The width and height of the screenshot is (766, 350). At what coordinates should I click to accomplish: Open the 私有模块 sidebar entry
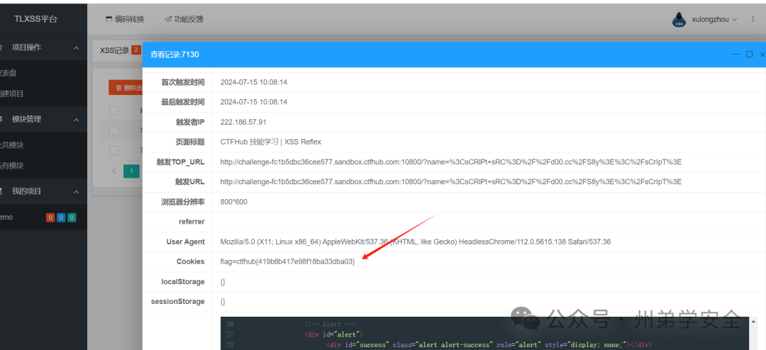[43, 166]
